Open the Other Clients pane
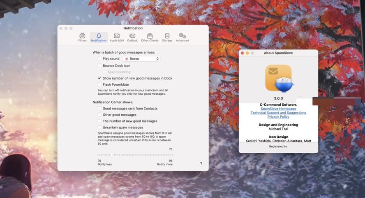The image size is (365, 198). pyautogui.click(x=150, y=37)
